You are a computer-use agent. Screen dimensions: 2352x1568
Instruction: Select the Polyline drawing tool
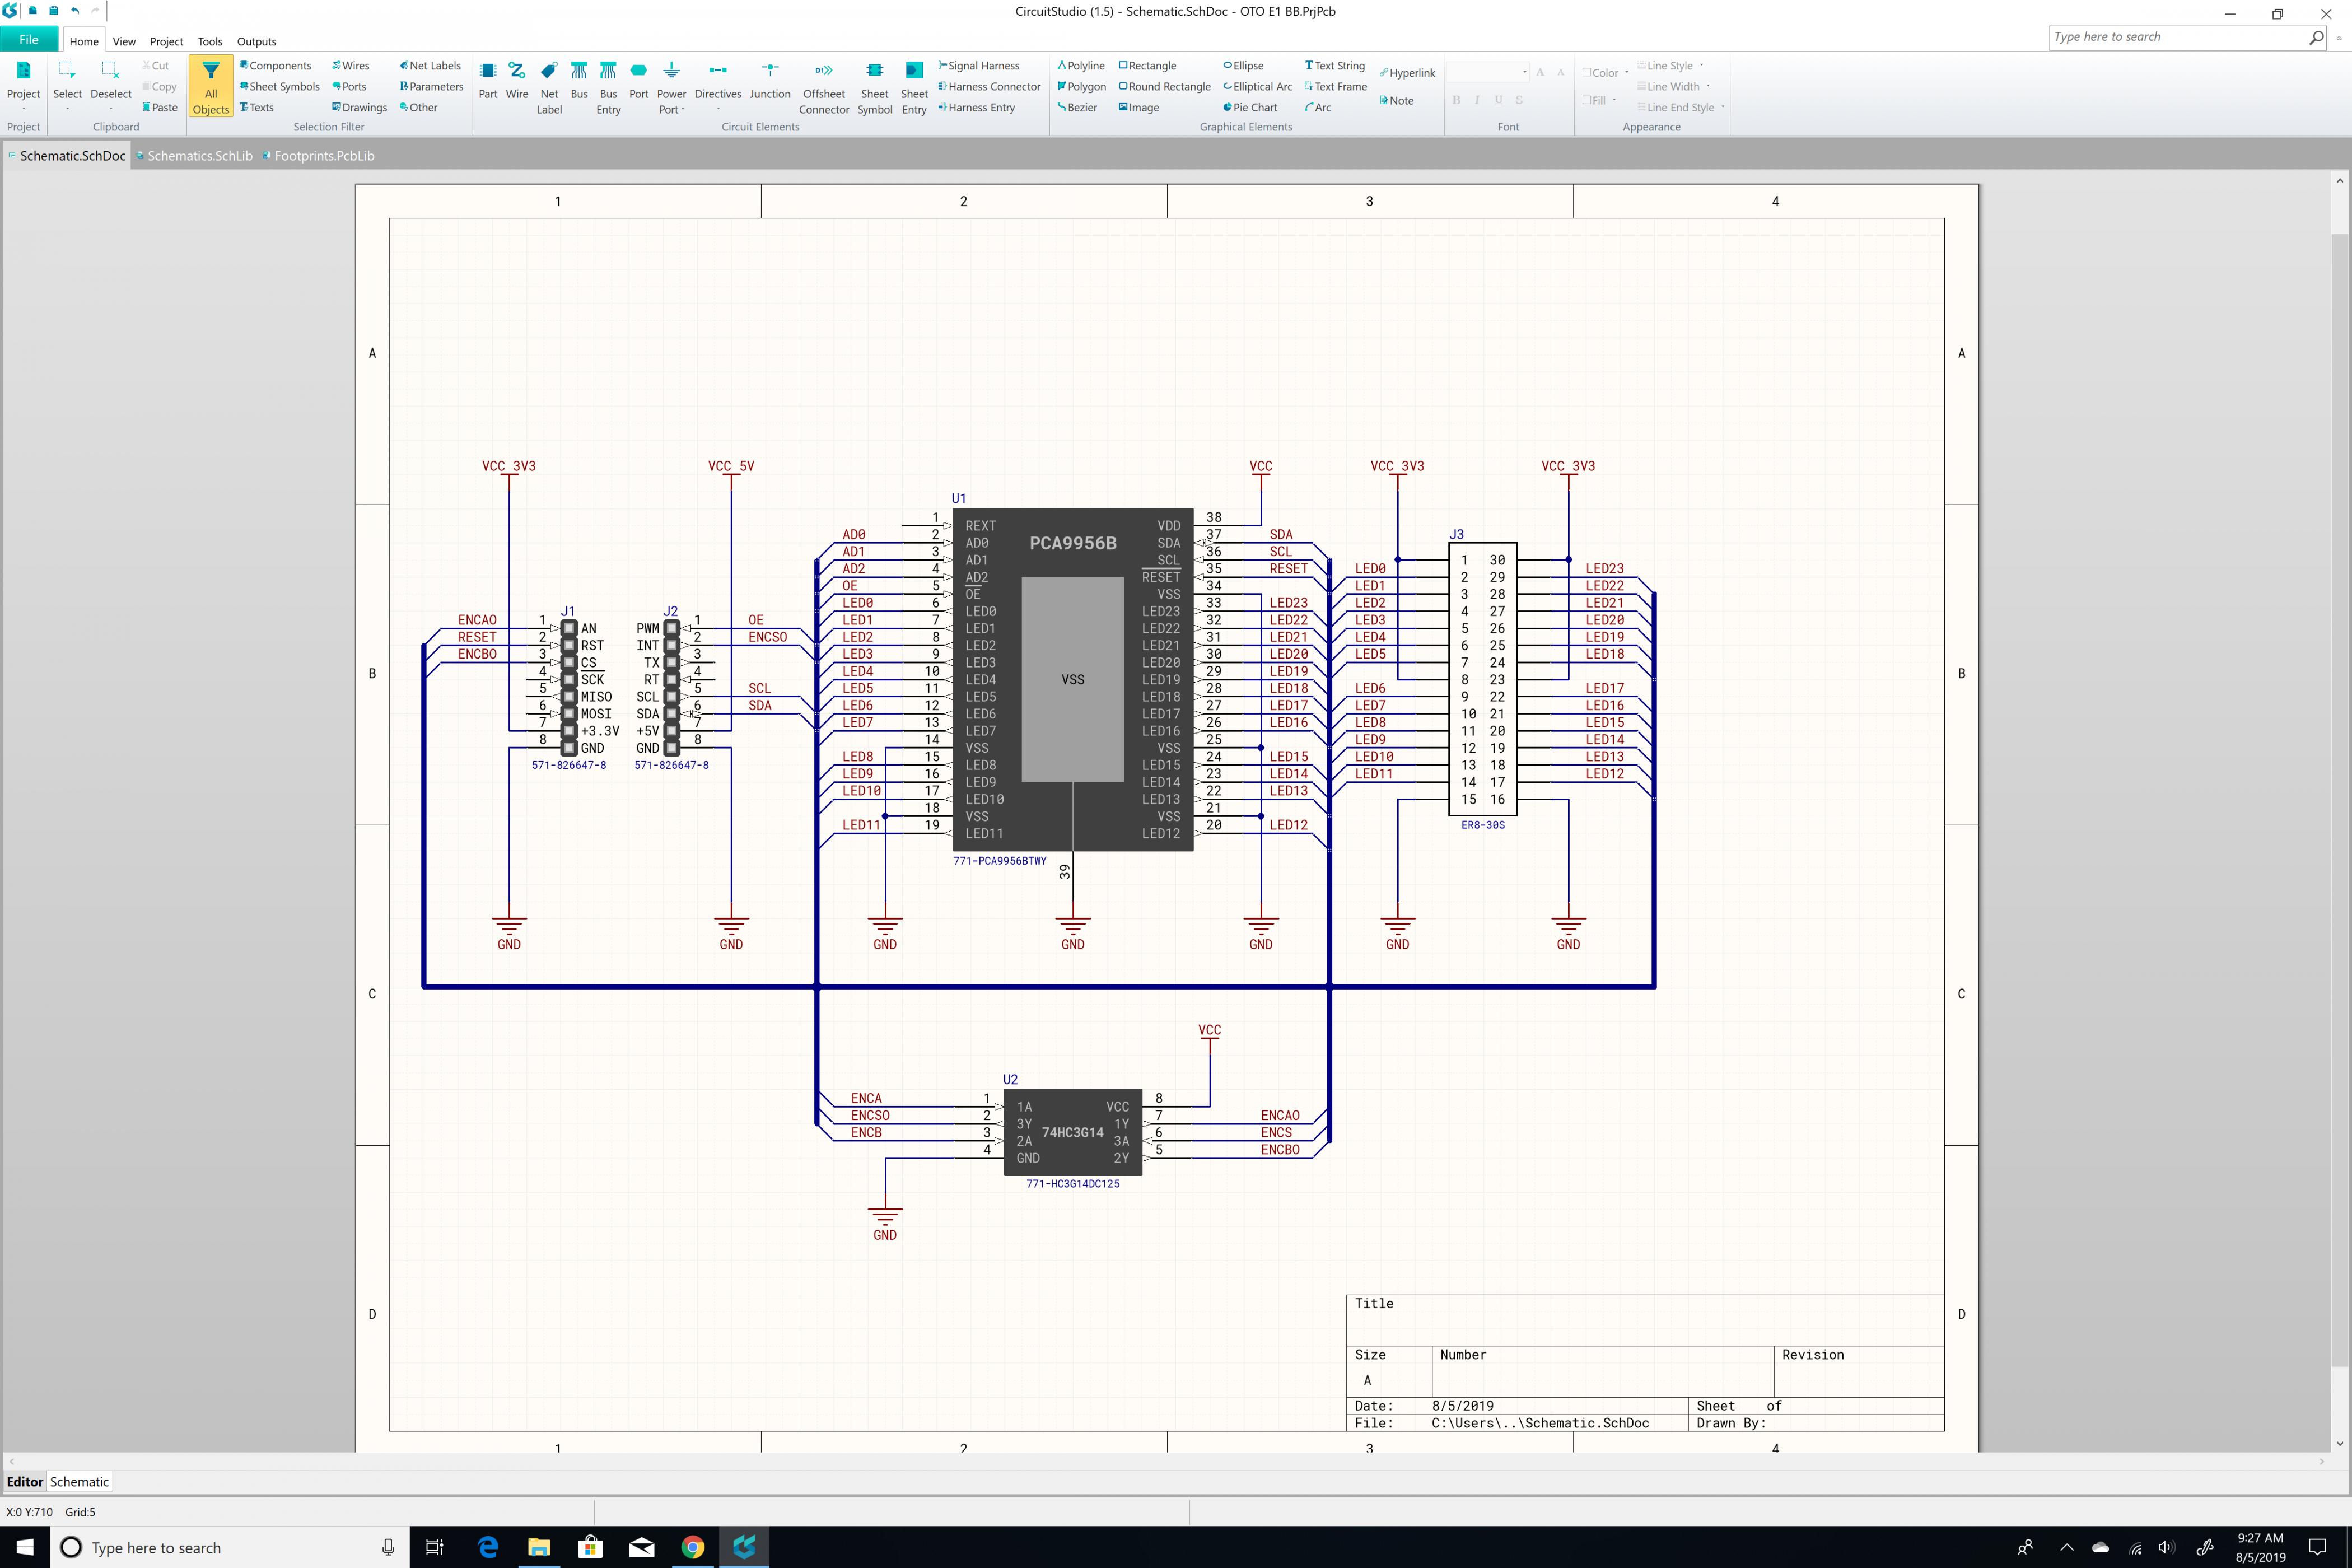click(1081, 66)
